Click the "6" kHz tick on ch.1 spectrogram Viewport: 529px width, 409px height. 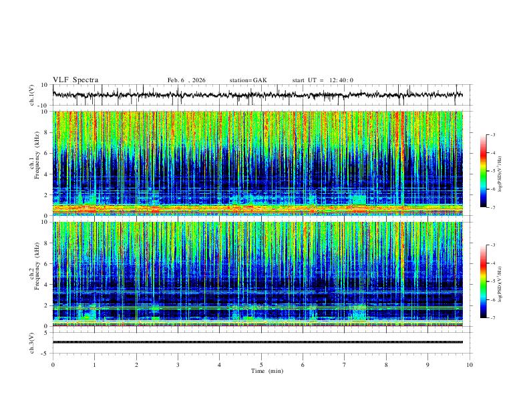click(x=46, y=153)
